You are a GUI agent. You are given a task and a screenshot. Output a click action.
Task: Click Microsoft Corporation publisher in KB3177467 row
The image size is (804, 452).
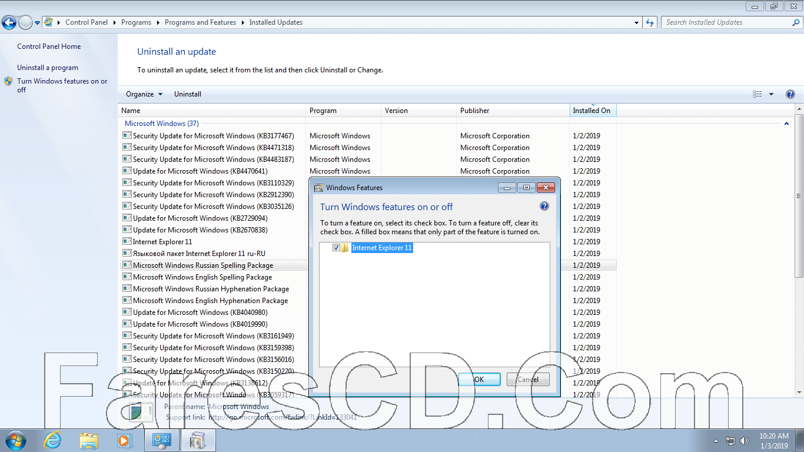(495, 136)
